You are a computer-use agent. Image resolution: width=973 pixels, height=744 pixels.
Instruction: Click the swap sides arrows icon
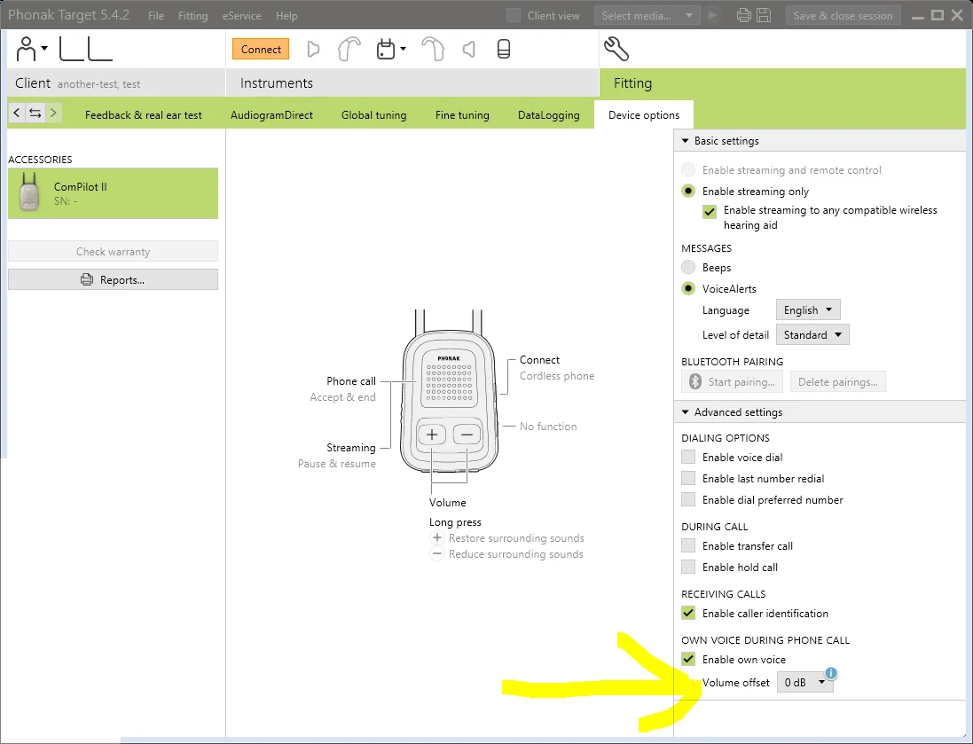[x=35, y=113]
